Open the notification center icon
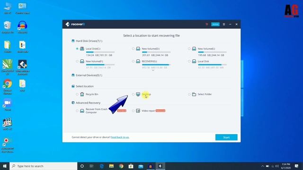The width and height of the screenshot is (303, 170). pos(296,166)
